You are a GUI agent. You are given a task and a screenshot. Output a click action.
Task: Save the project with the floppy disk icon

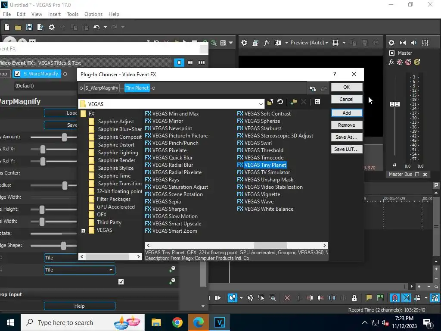click(x=29, y=27)
